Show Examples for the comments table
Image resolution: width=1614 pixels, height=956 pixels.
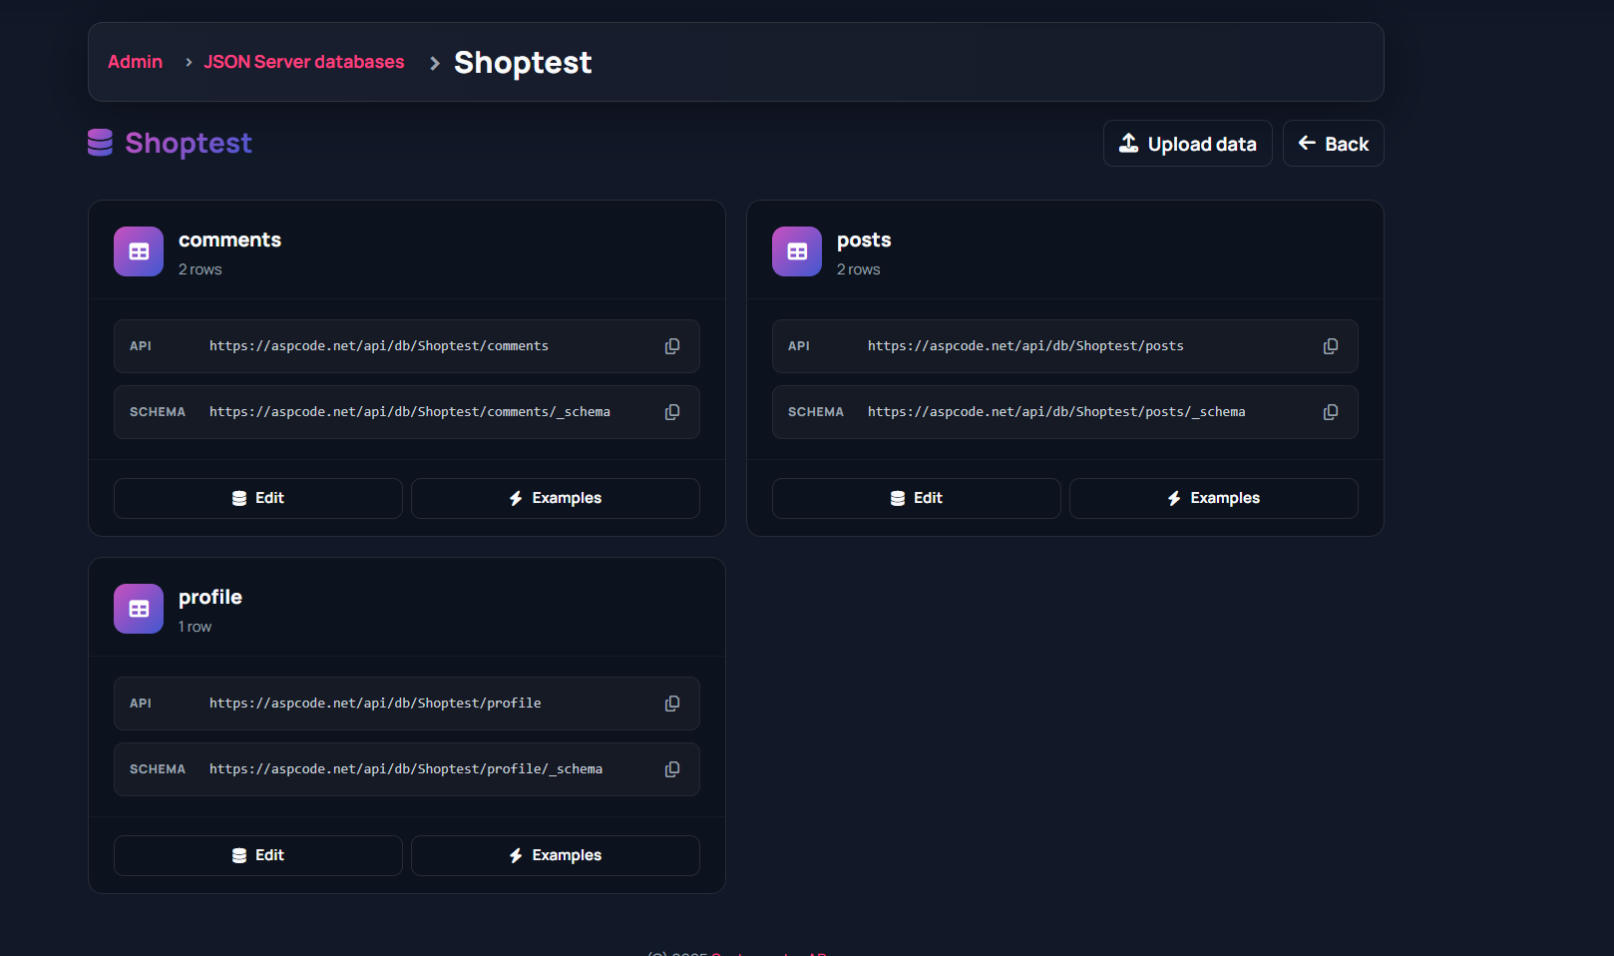tap(556, 498)
